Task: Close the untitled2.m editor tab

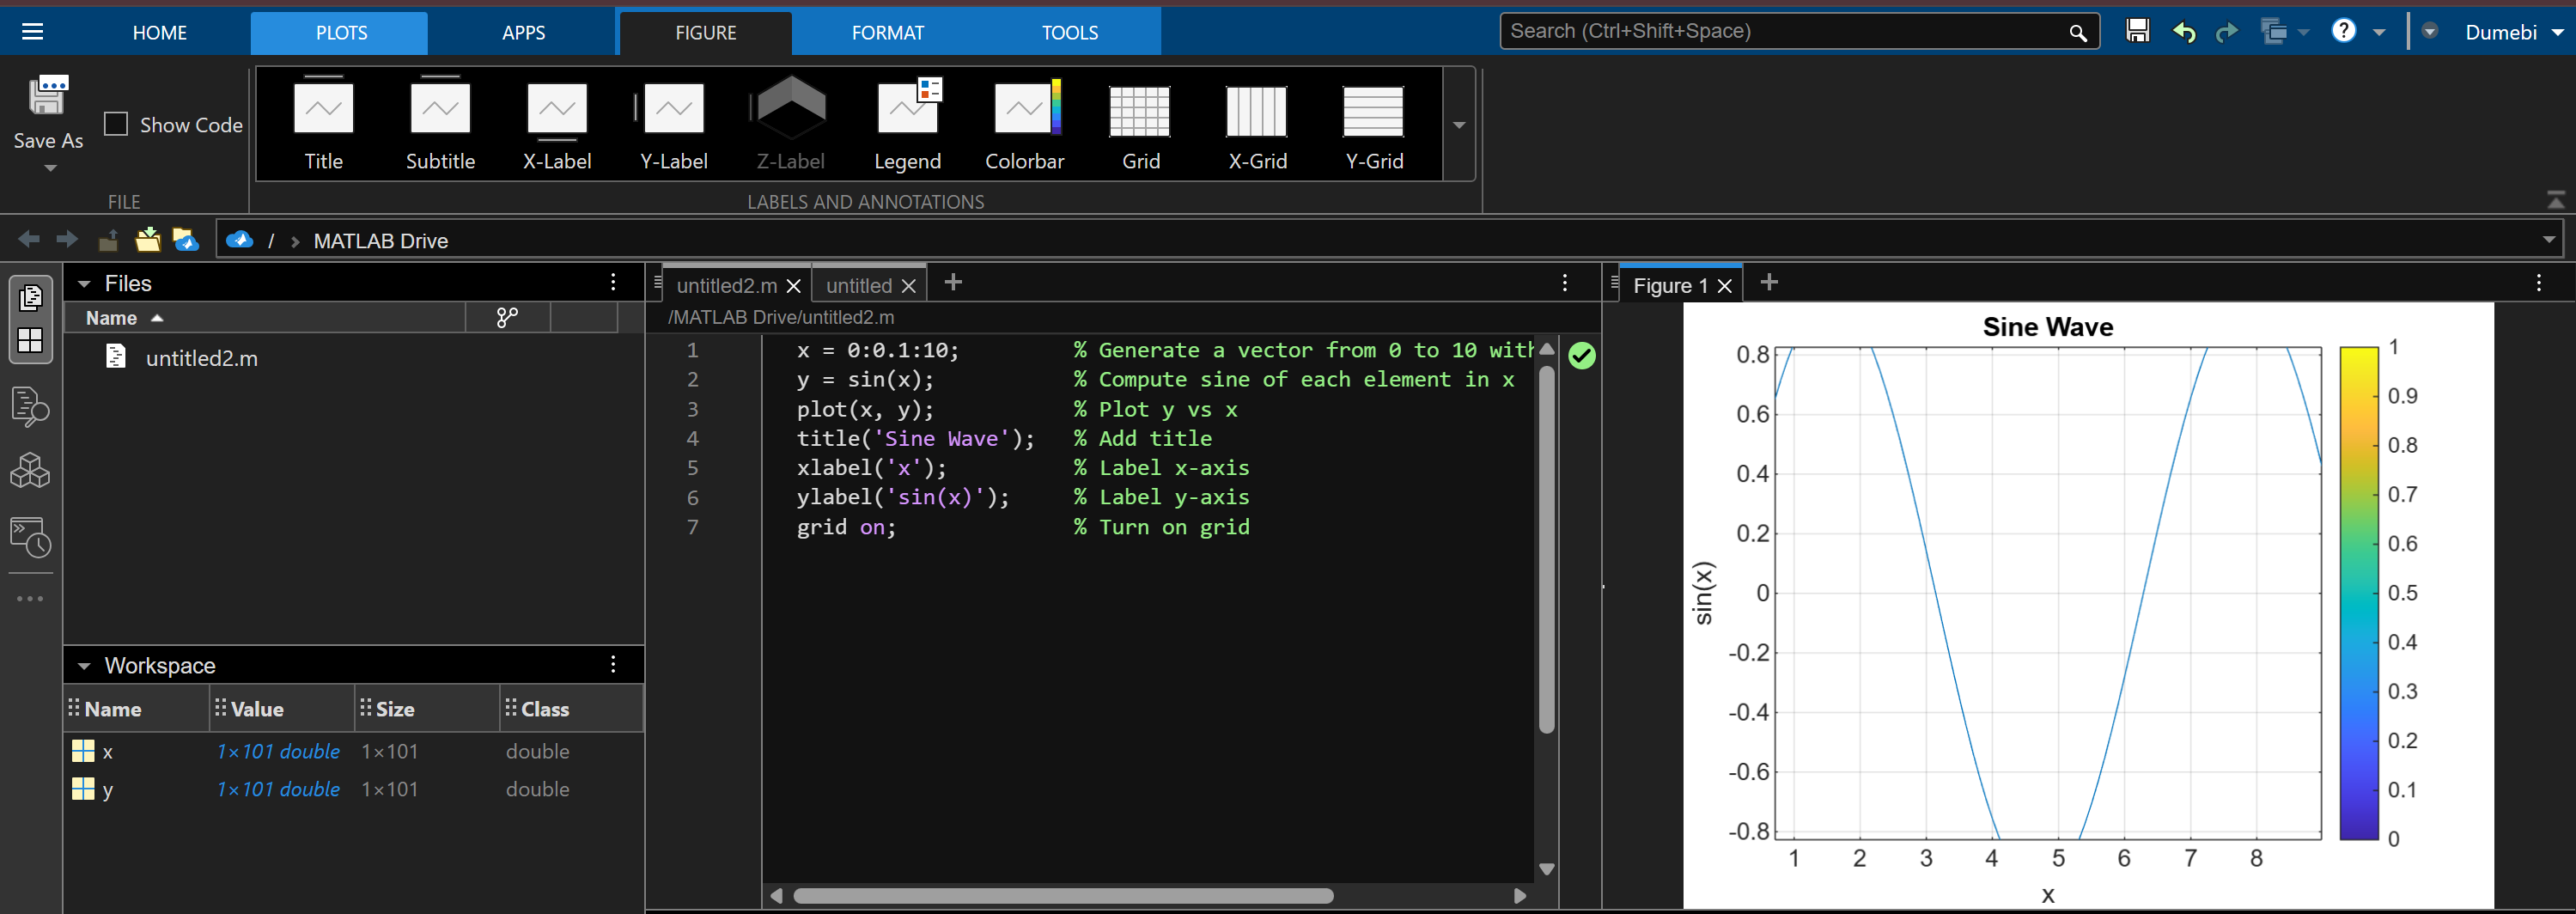Action: click(794, 286)
